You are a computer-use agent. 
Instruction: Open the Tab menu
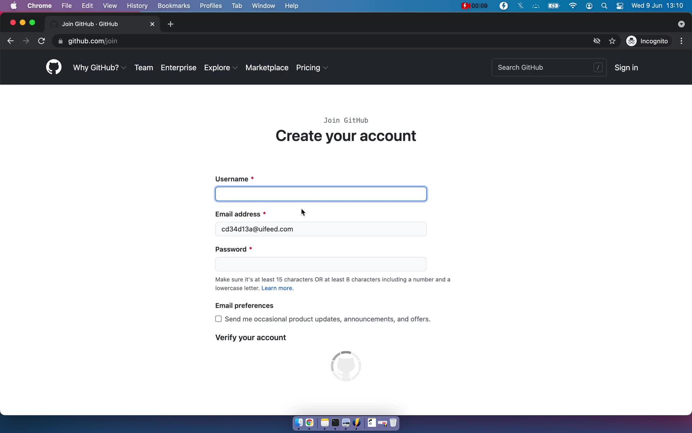(237, 6)
